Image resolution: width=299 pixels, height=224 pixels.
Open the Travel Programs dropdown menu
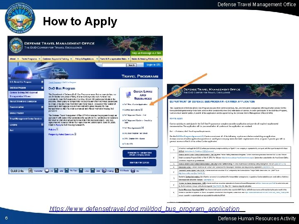(31, 59)
